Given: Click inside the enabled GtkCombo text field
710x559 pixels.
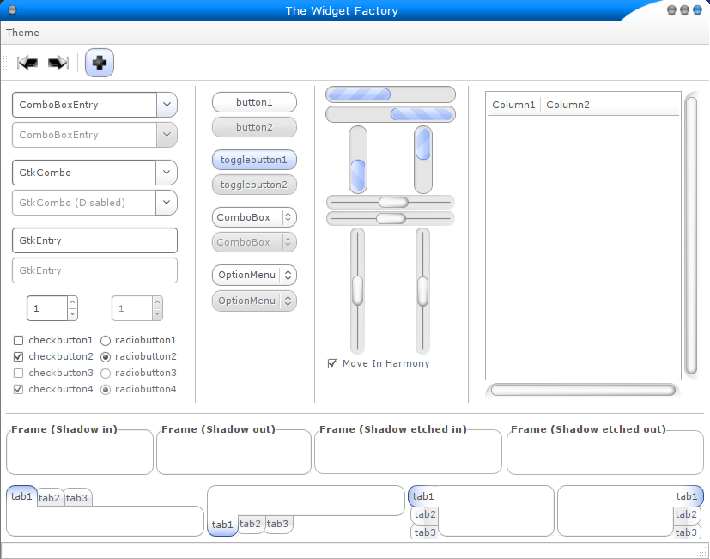Looking at the screenshot, I should pyautogui.click(x=84, y=172).
